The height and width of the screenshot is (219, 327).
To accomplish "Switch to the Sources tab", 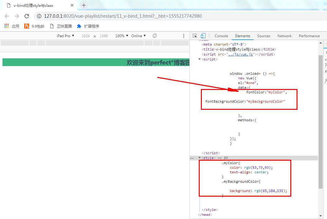I will click(x=264, y=36).
